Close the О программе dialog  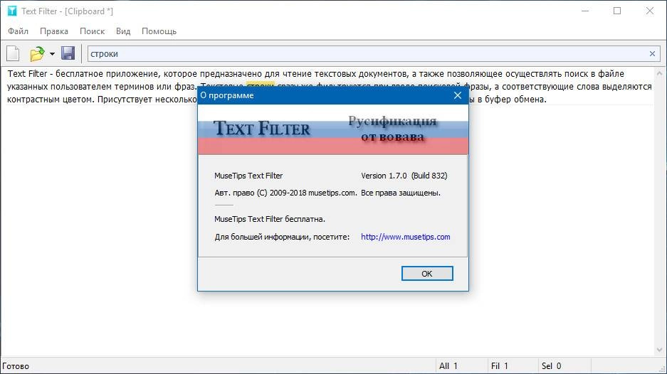[457, 95]
